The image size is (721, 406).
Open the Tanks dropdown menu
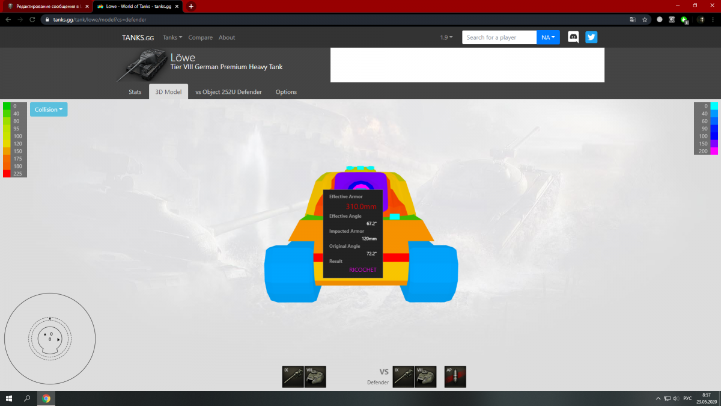point(172,37)
